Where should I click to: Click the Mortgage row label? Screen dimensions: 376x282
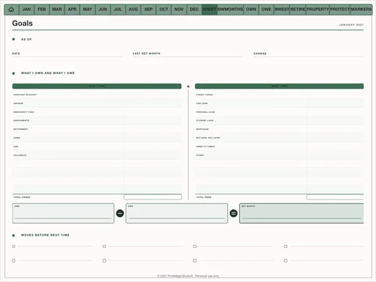point(202,129)
